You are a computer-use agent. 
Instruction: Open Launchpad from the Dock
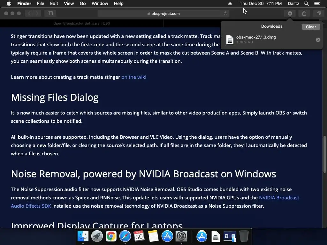97,236
